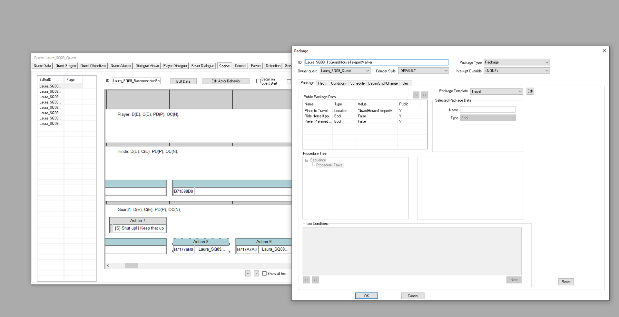Select Procedure: Travel in Procedure Tree

coord(329,165)
